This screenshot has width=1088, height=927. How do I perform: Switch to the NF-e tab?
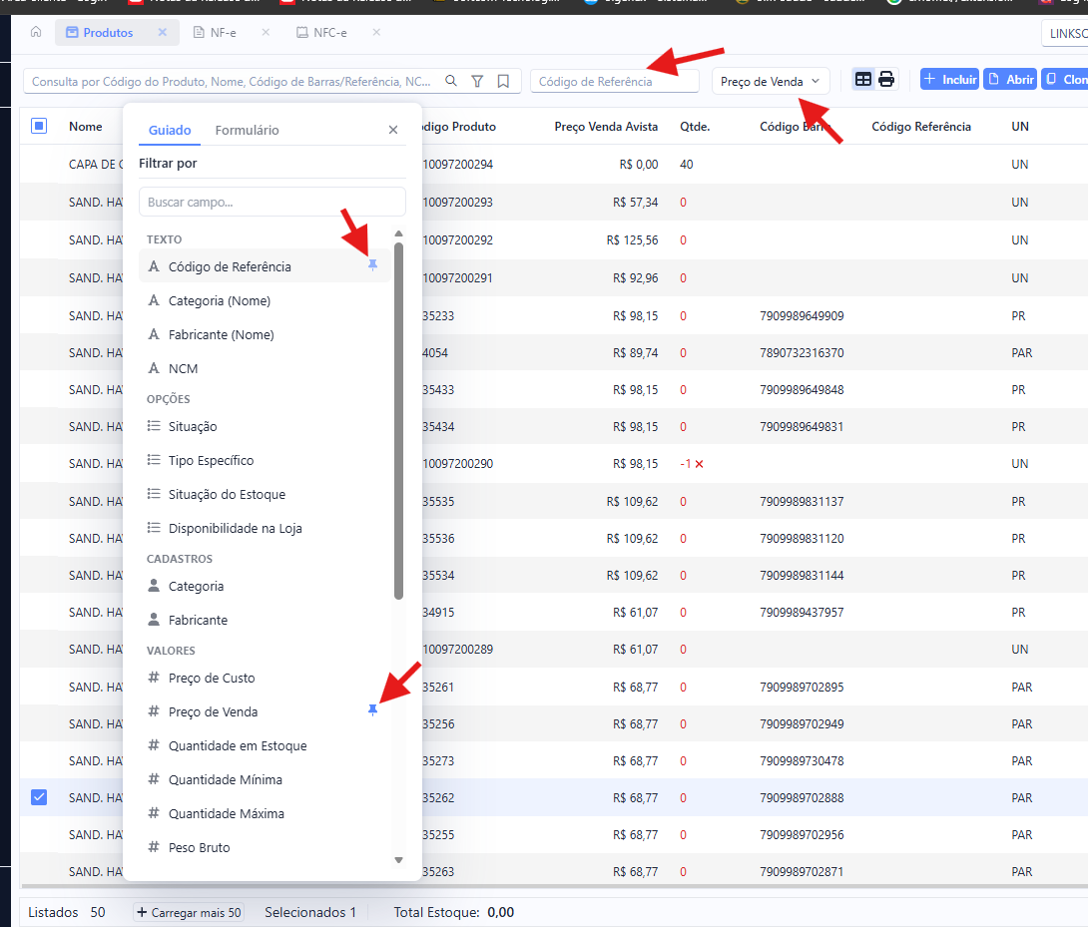tap(223, 33)
